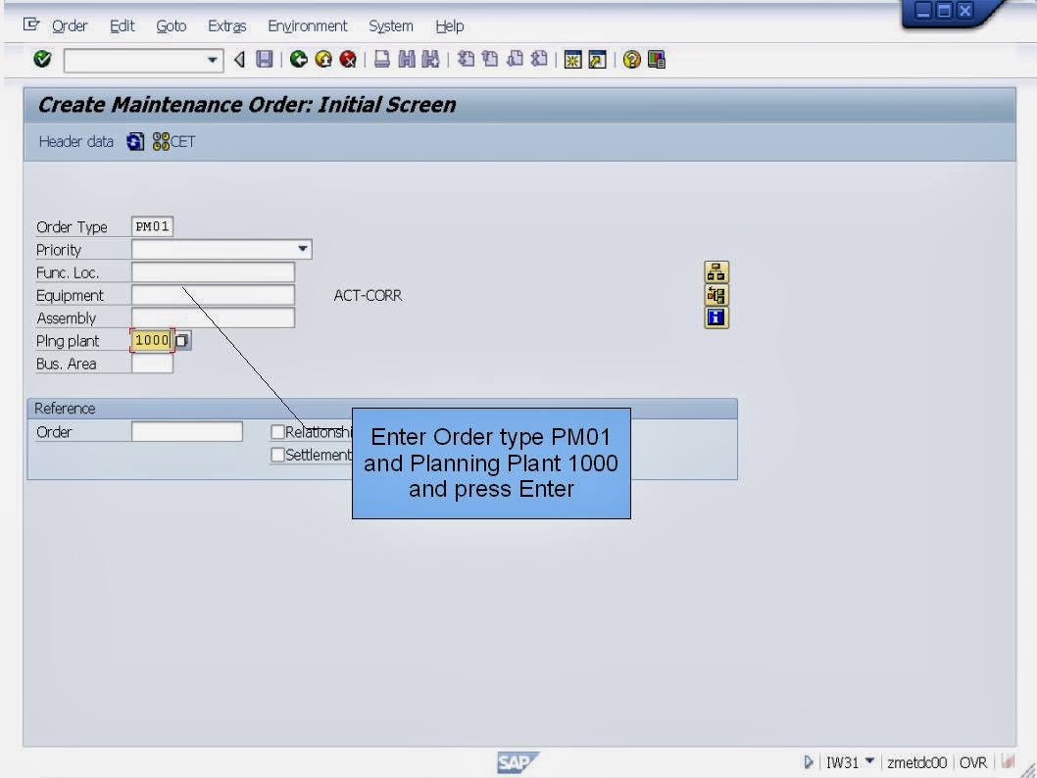Open the Priority dropdown list
The width and height of the screenshot is (1037, 778).
pos(303,249)
